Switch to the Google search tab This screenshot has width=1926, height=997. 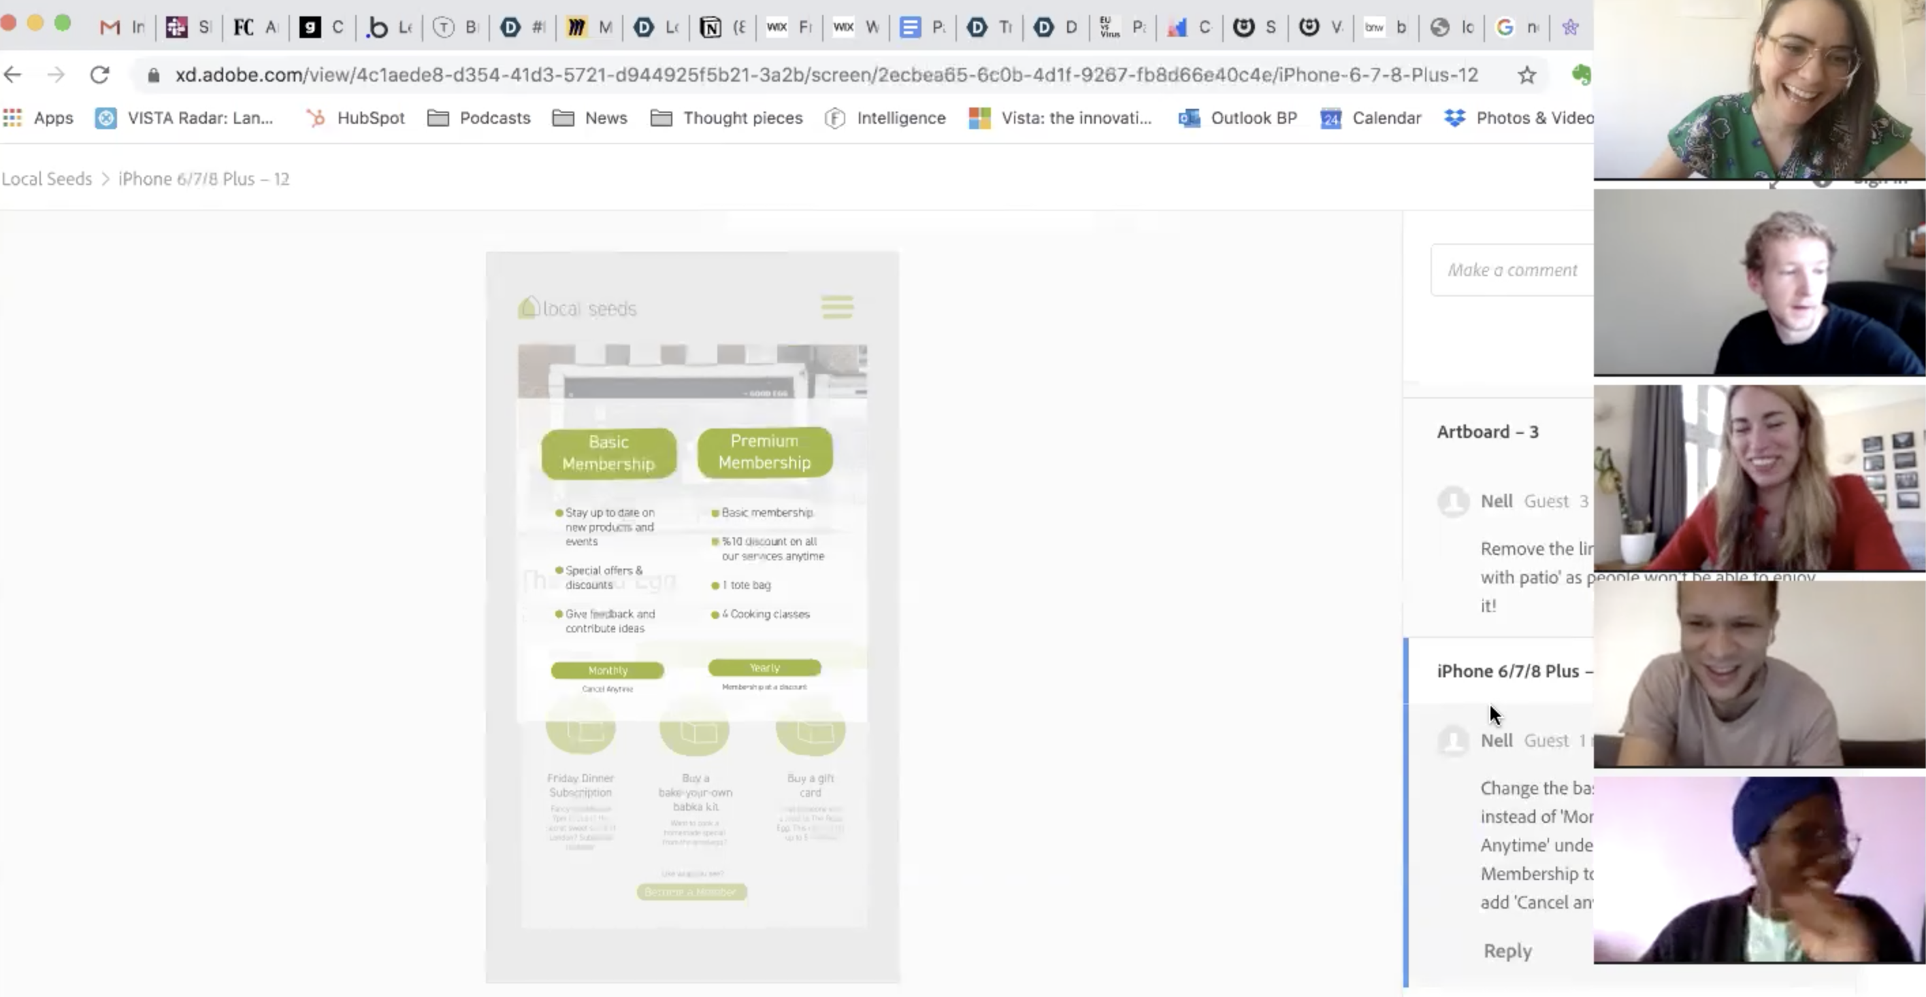coord(1504,28)
